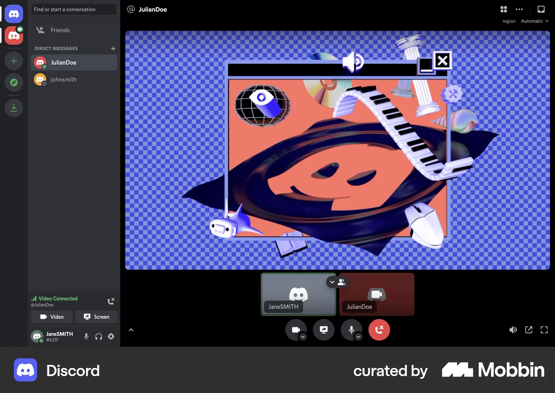The image size is (555, 393).
Task: Open region Automatic dropdown
Action: coord(535,21)
